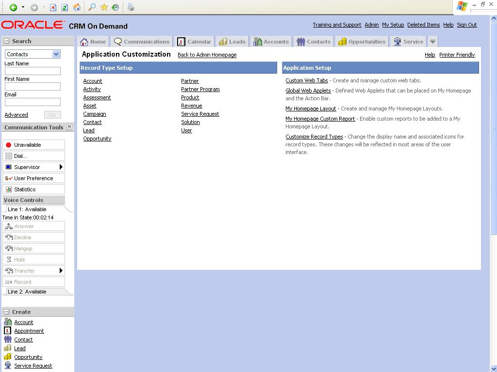Image resolution: width=497 pixels, height=372 pixels.
Task: Open Advanced search link
Action: (x=16, y=115)
